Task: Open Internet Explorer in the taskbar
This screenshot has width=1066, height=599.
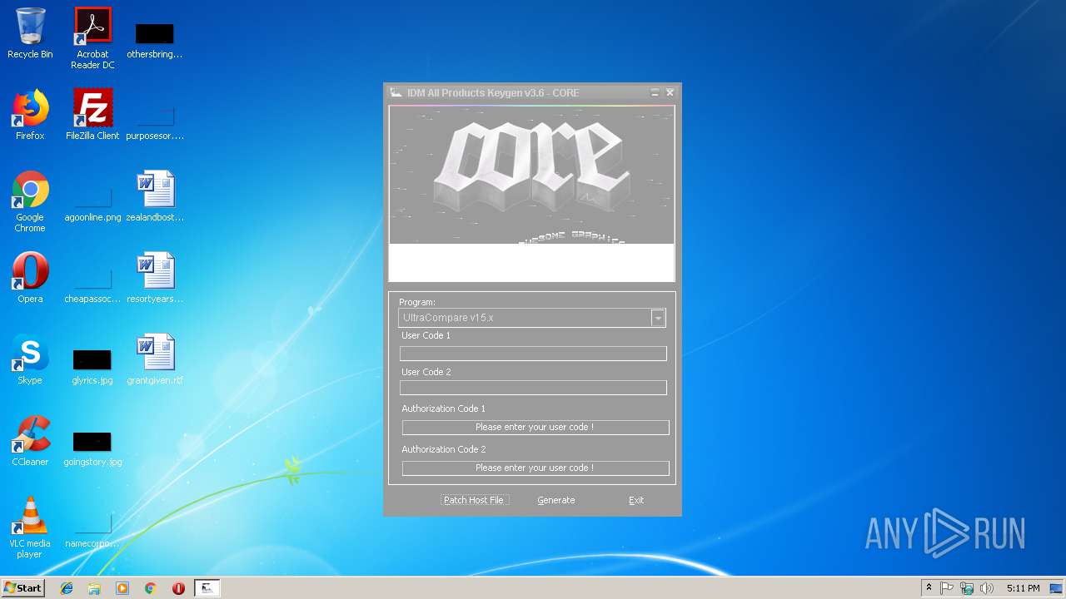Action: (67, 588)
